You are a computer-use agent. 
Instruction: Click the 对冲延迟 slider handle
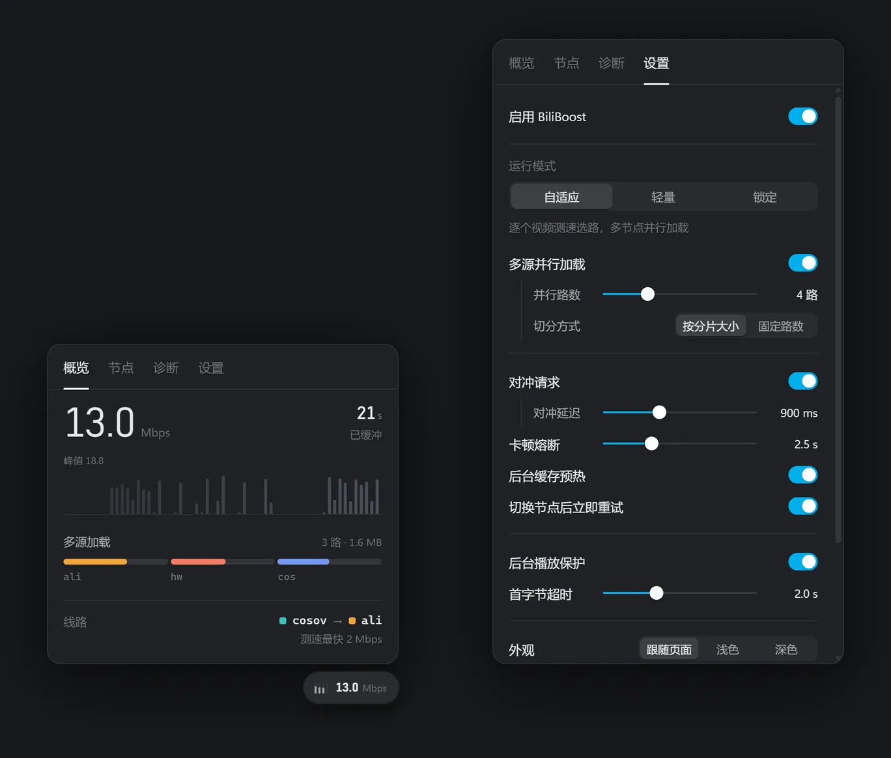[659, 412]
